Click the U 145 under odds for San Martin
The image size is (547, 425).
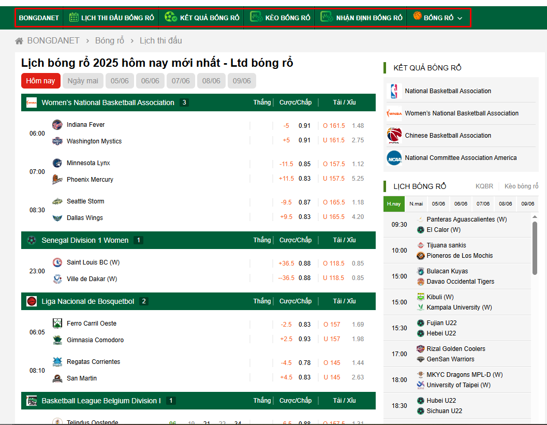point(332,377)
